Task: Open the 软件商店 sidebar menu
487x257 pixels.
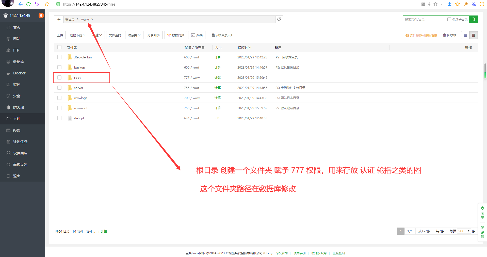Action: click(23, 153)
